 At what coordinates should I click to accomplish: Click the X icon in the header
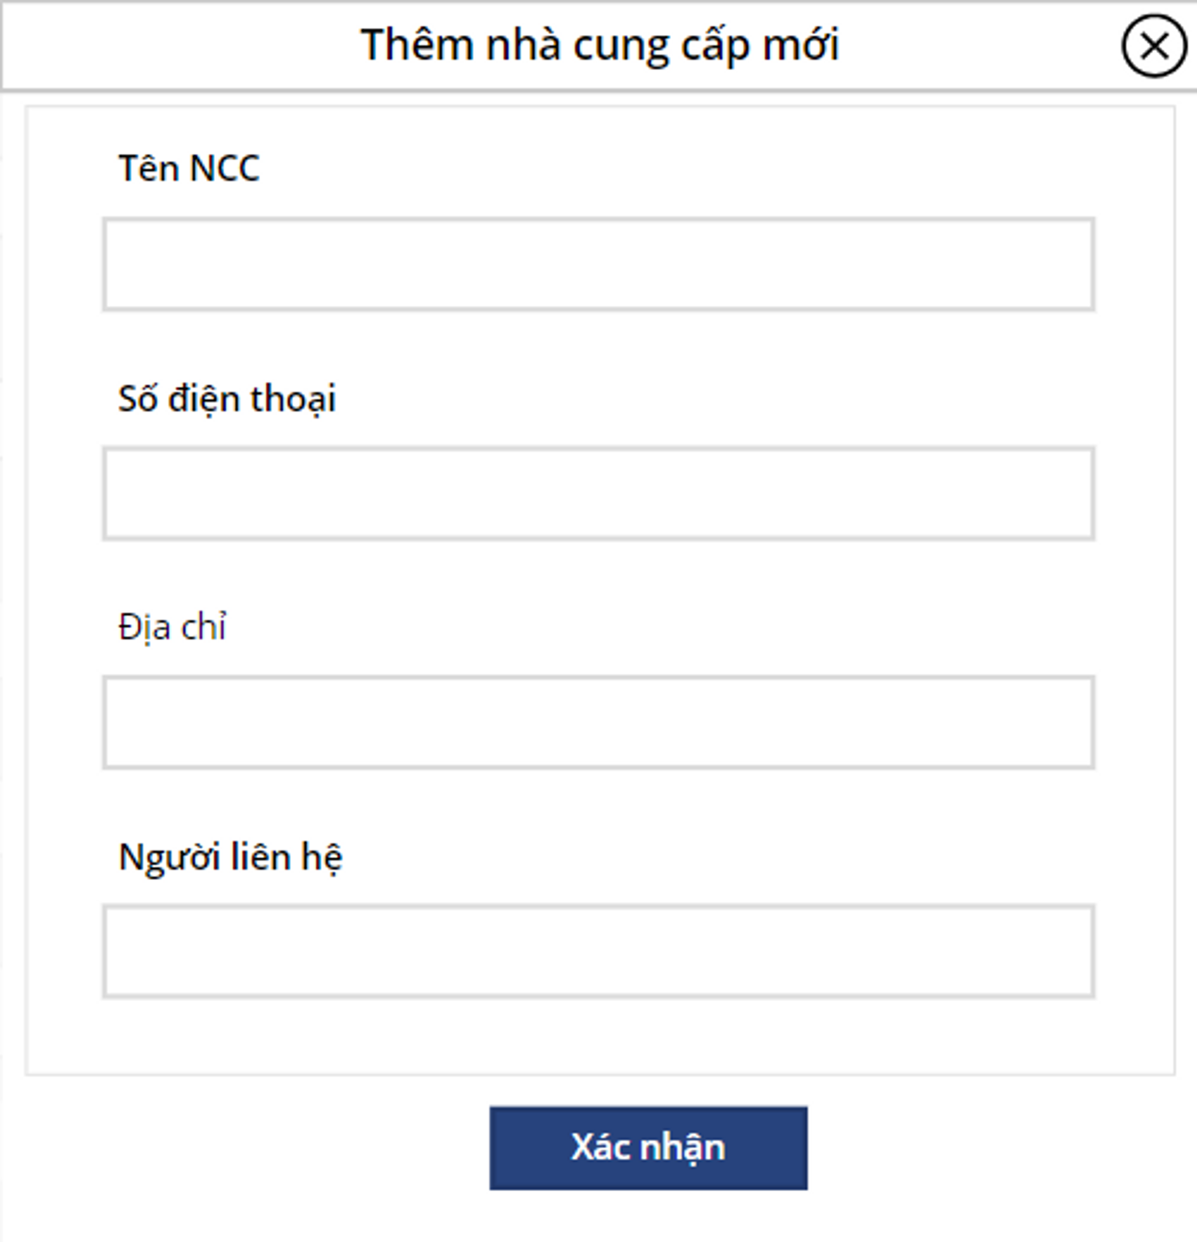(x=1154, y=46)
